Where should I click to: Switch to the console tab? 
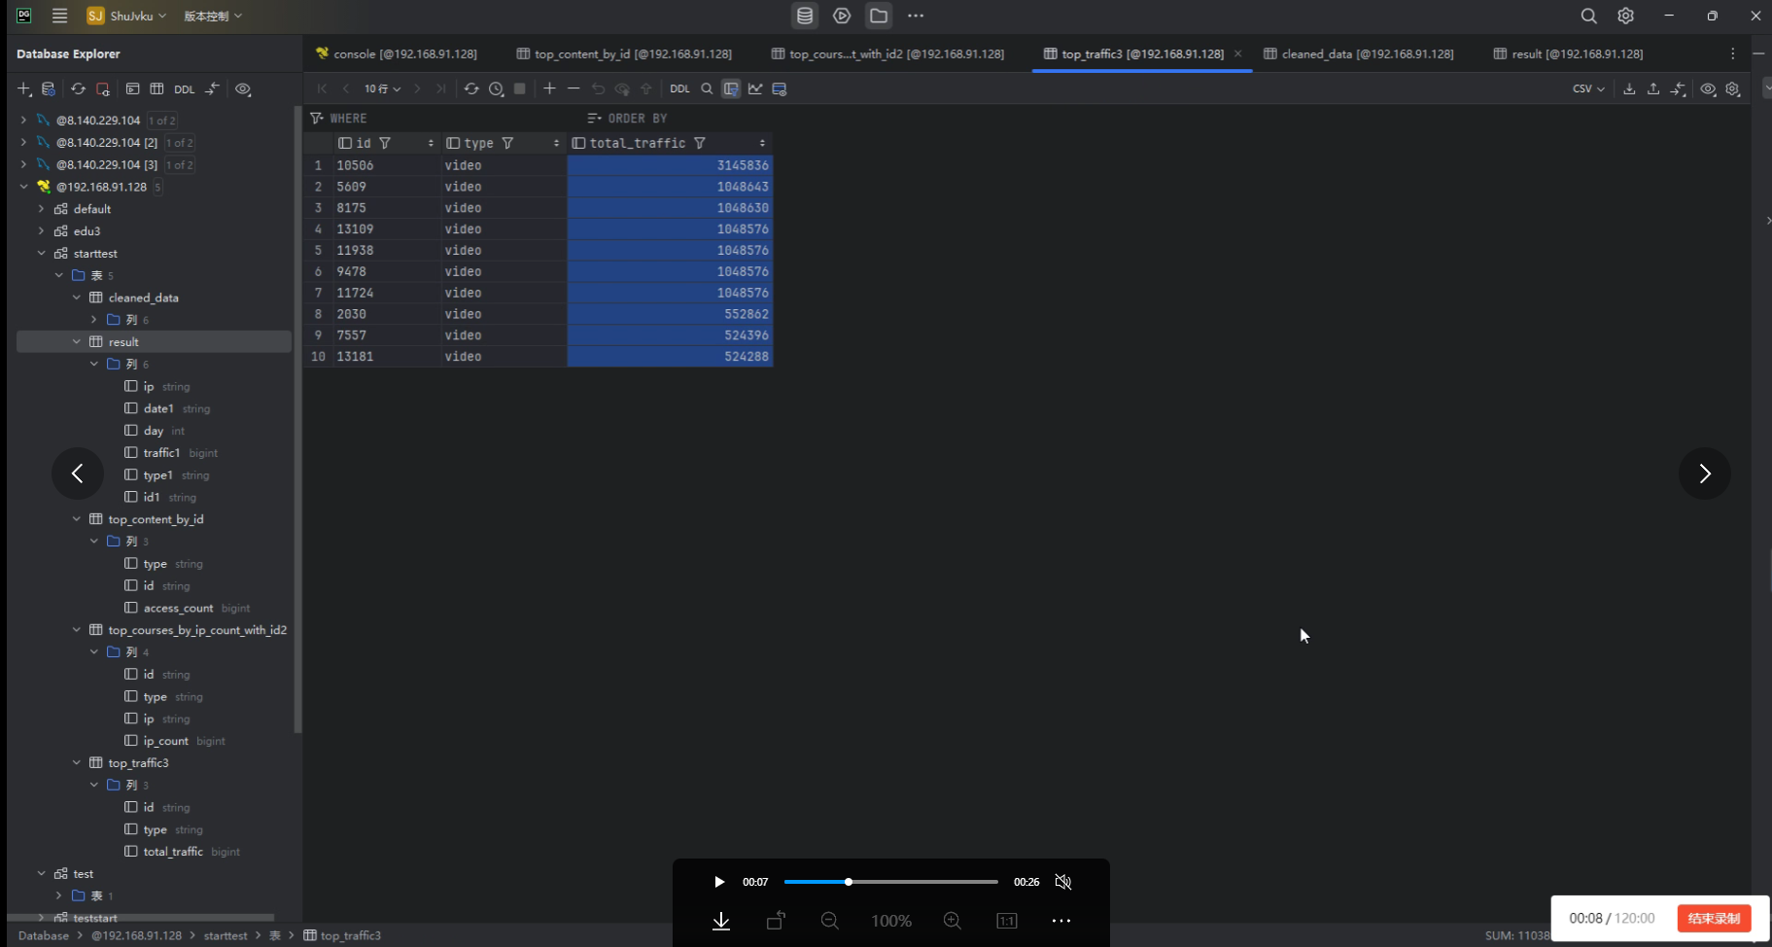pos(396,53)
